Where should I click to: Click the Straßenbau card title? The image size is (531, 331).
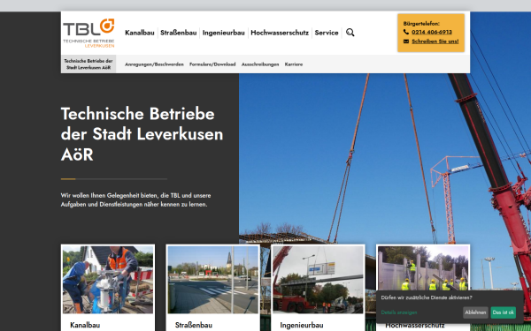194,325
